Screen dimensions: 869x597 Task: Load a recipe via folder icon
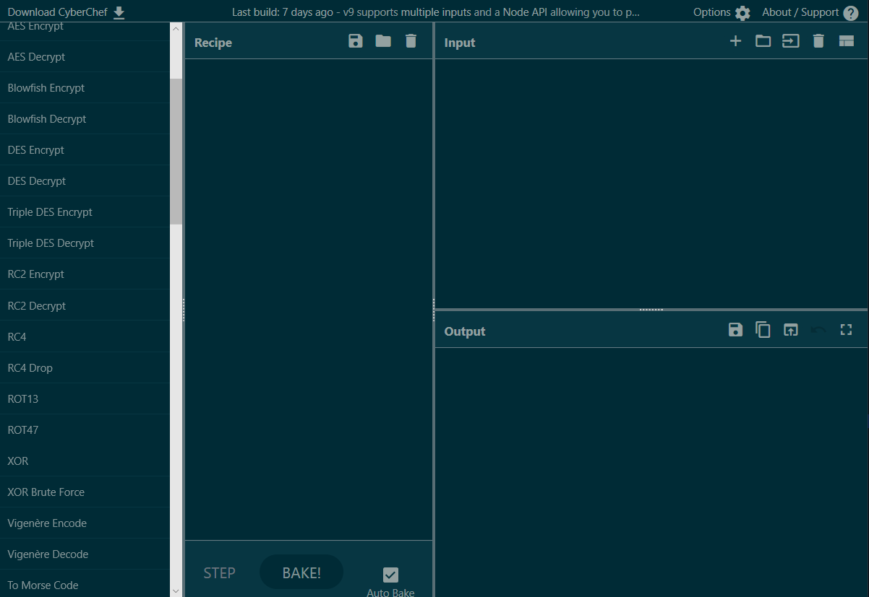383,41
